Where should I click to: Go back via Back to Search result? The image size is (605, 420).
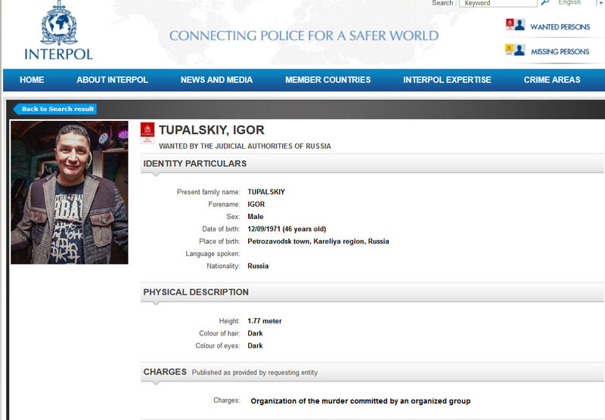pyautogui.click(x=54, y=109)
